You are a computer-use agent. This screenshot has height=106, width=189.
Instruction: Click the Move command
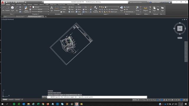click(x=71, y=7)
